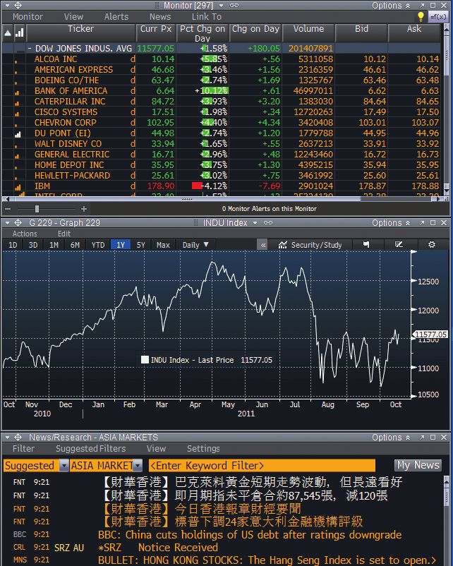
Task: Collapse the DOW JONES INDUS. AVG group
Action: click(x=30, y=49)
